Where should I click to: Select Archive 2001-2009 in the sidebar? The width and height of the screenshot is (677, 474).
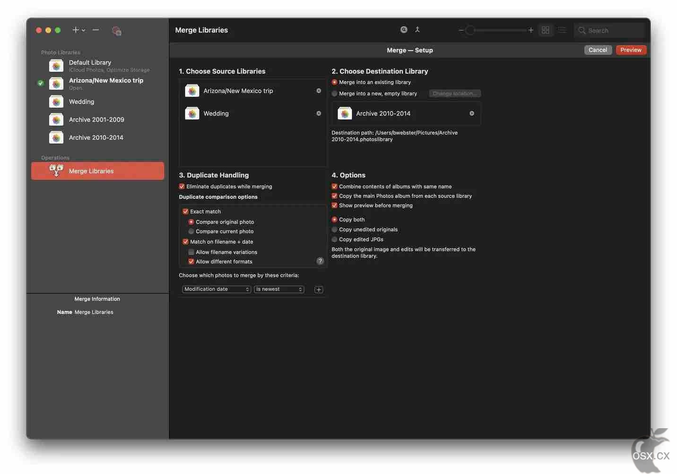coord(98,119)
